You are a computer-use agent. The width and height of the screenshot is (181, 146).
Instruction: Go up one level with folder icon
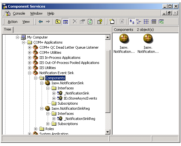(58, 22)
